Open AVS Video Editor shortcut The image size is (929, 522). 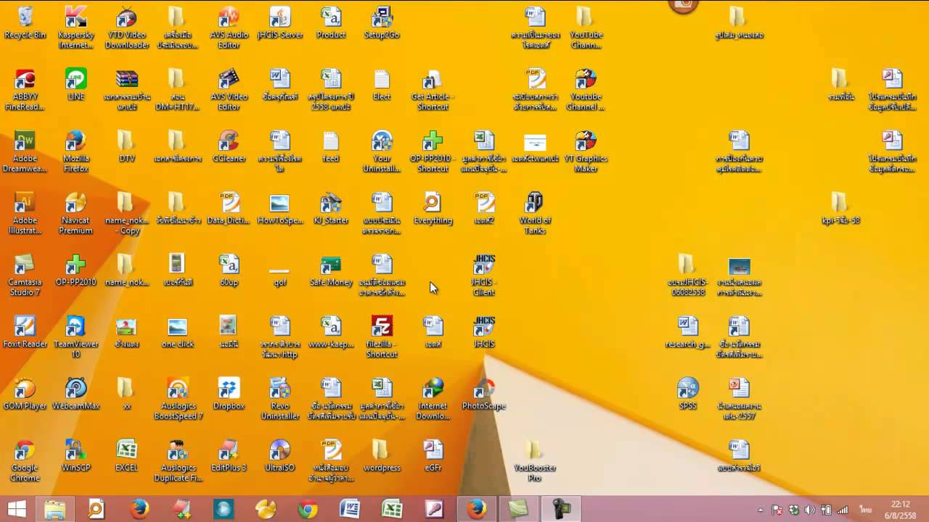[x=229, y=90]
